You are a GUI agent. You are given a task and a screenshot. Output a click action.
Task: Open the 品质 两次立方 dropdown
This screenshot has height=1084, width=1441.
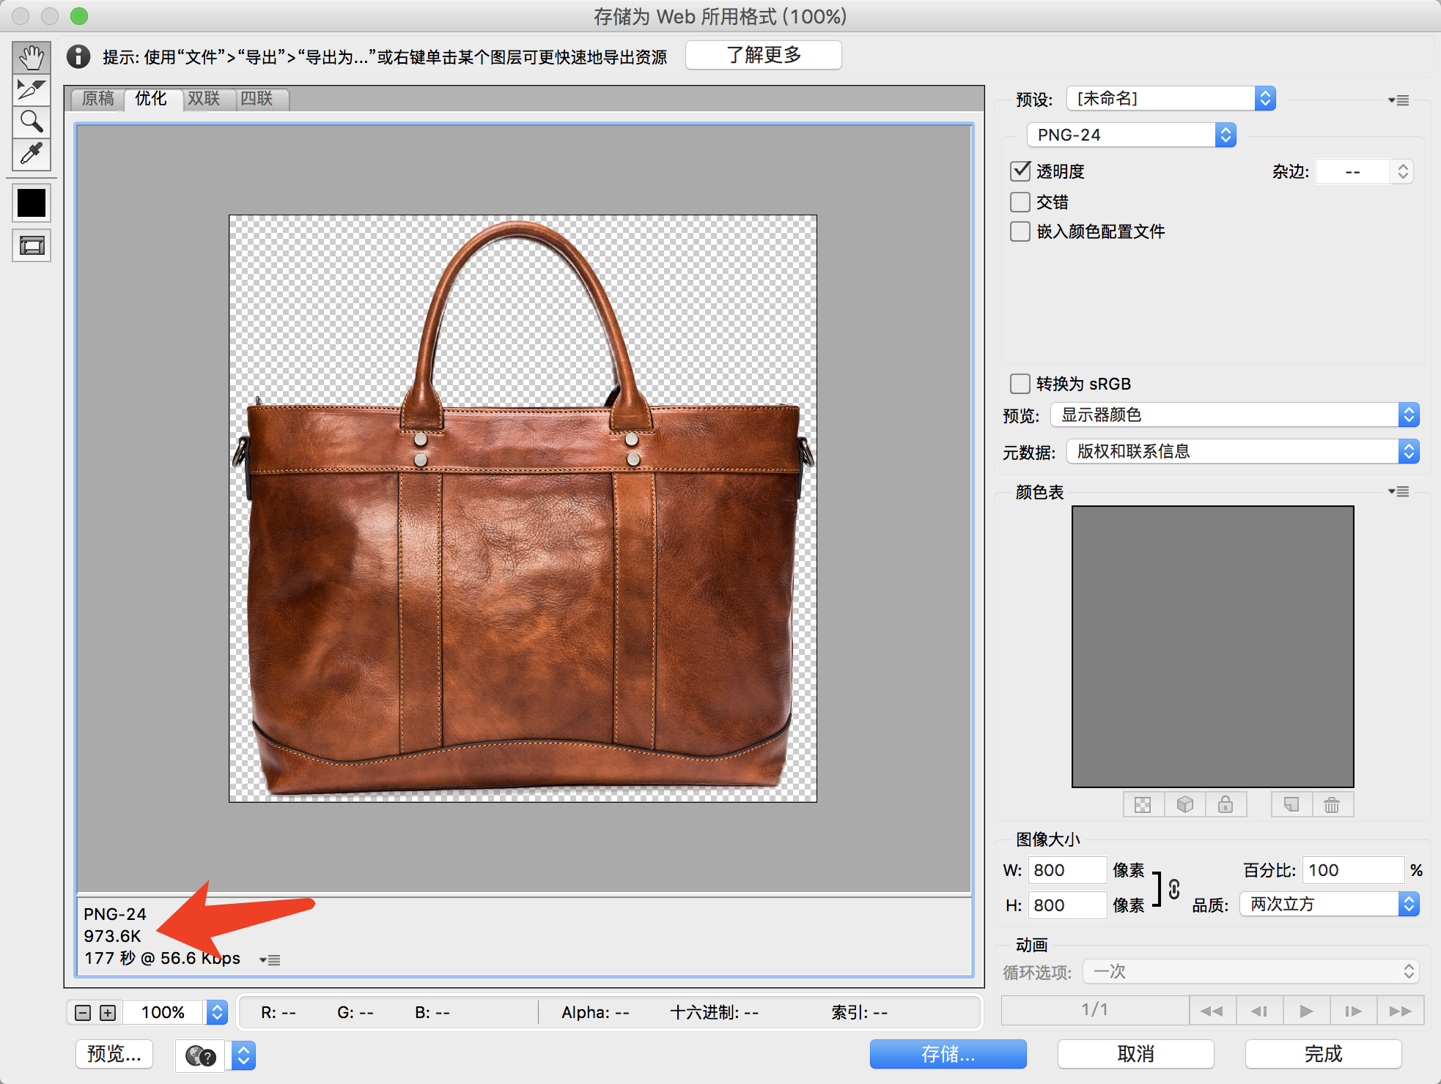tap(1329, 905)
